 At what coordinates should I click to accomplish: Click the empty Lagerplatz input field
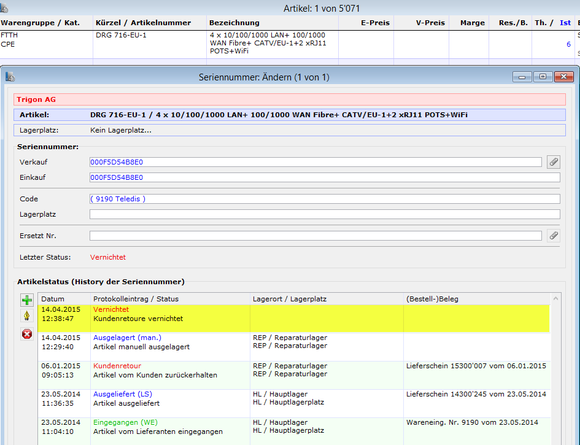tap(324, 214)
